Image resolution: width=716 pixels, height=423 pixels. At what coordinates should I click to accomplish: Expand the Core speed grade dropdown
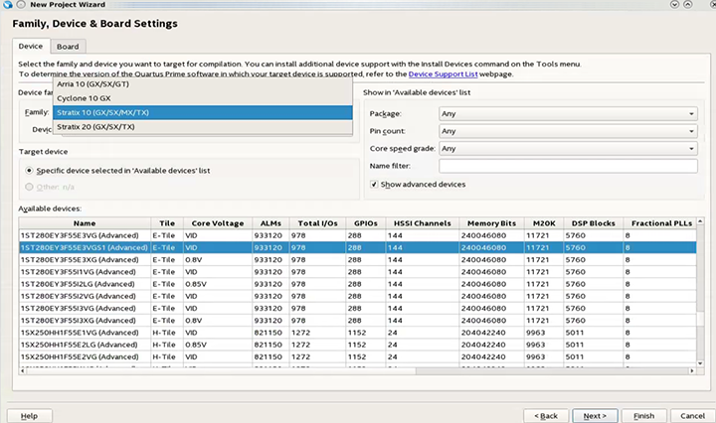(568, 149)
